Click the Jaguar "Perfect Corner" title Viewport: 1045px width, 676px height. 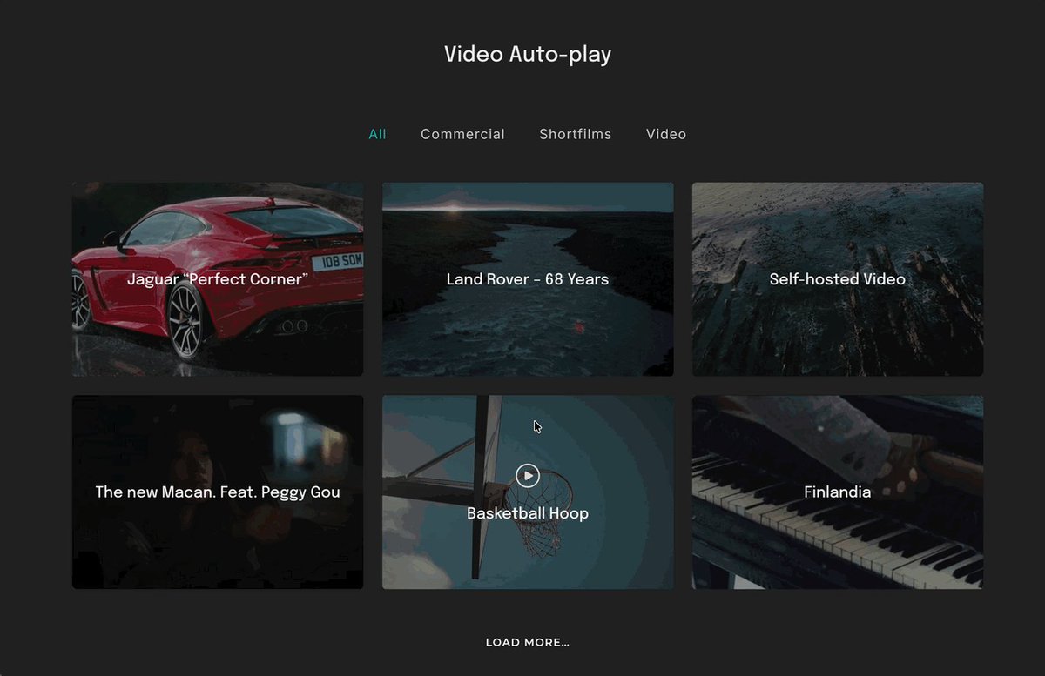coord(218,279)
